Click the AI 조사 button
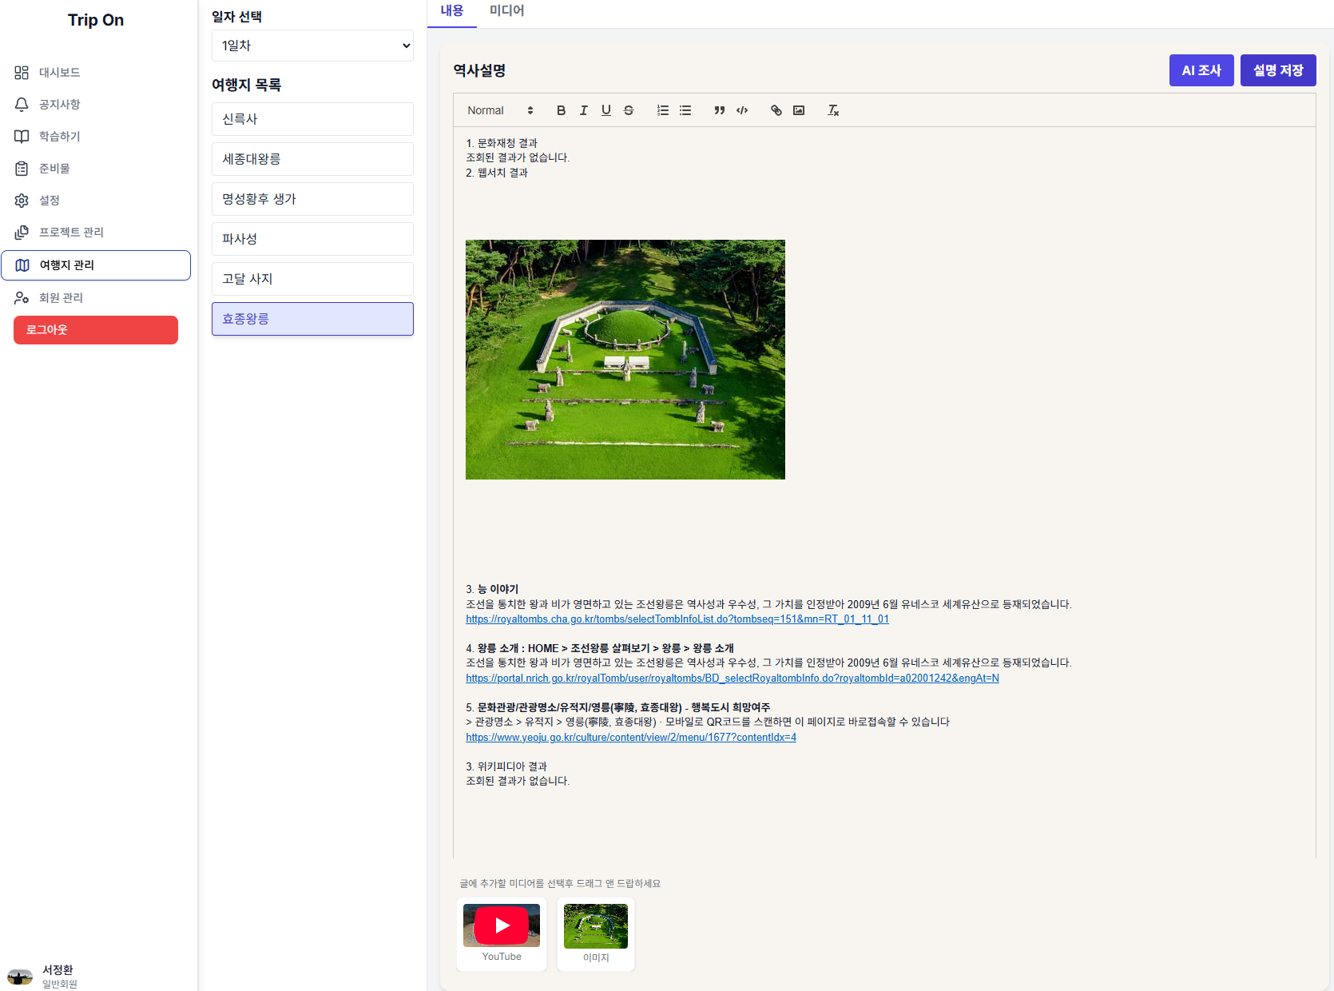The image size is (1334, 991). [x=1201, y=70]
